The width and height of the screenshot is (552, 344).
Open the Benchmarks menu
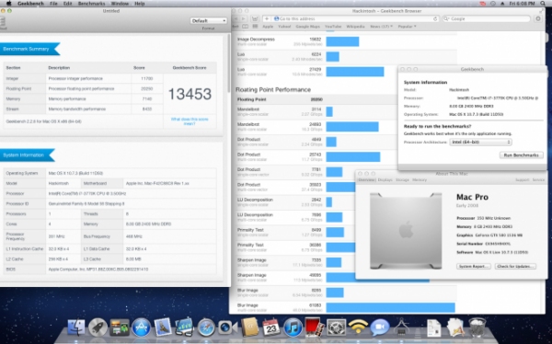click(x=91, y=4)
